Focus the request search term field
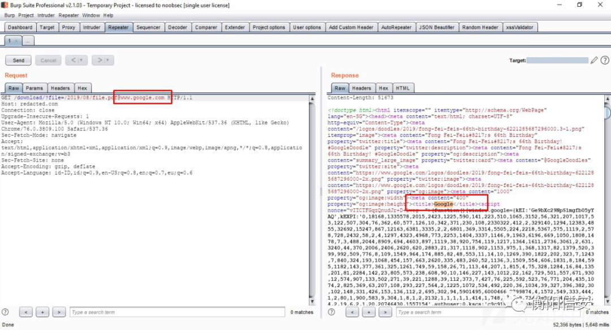This screenshot has height=330, width=611. pyautogui.click(x=177, y=312)
